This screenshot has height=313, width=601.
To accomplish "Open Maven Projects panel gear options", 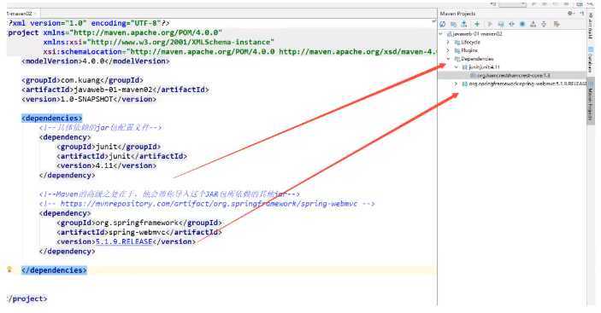I will click(x=571, y=14).
